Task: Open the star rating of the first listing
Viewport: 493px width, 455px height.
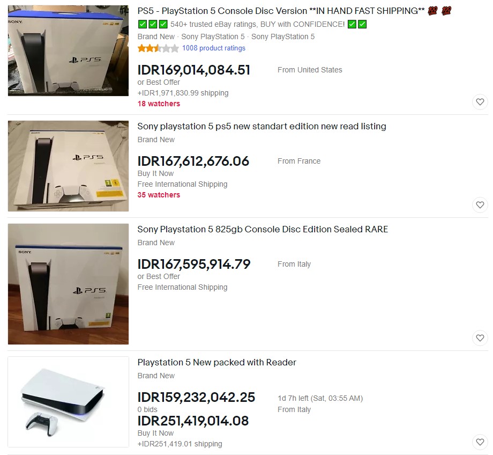Action: coord(158,48)
